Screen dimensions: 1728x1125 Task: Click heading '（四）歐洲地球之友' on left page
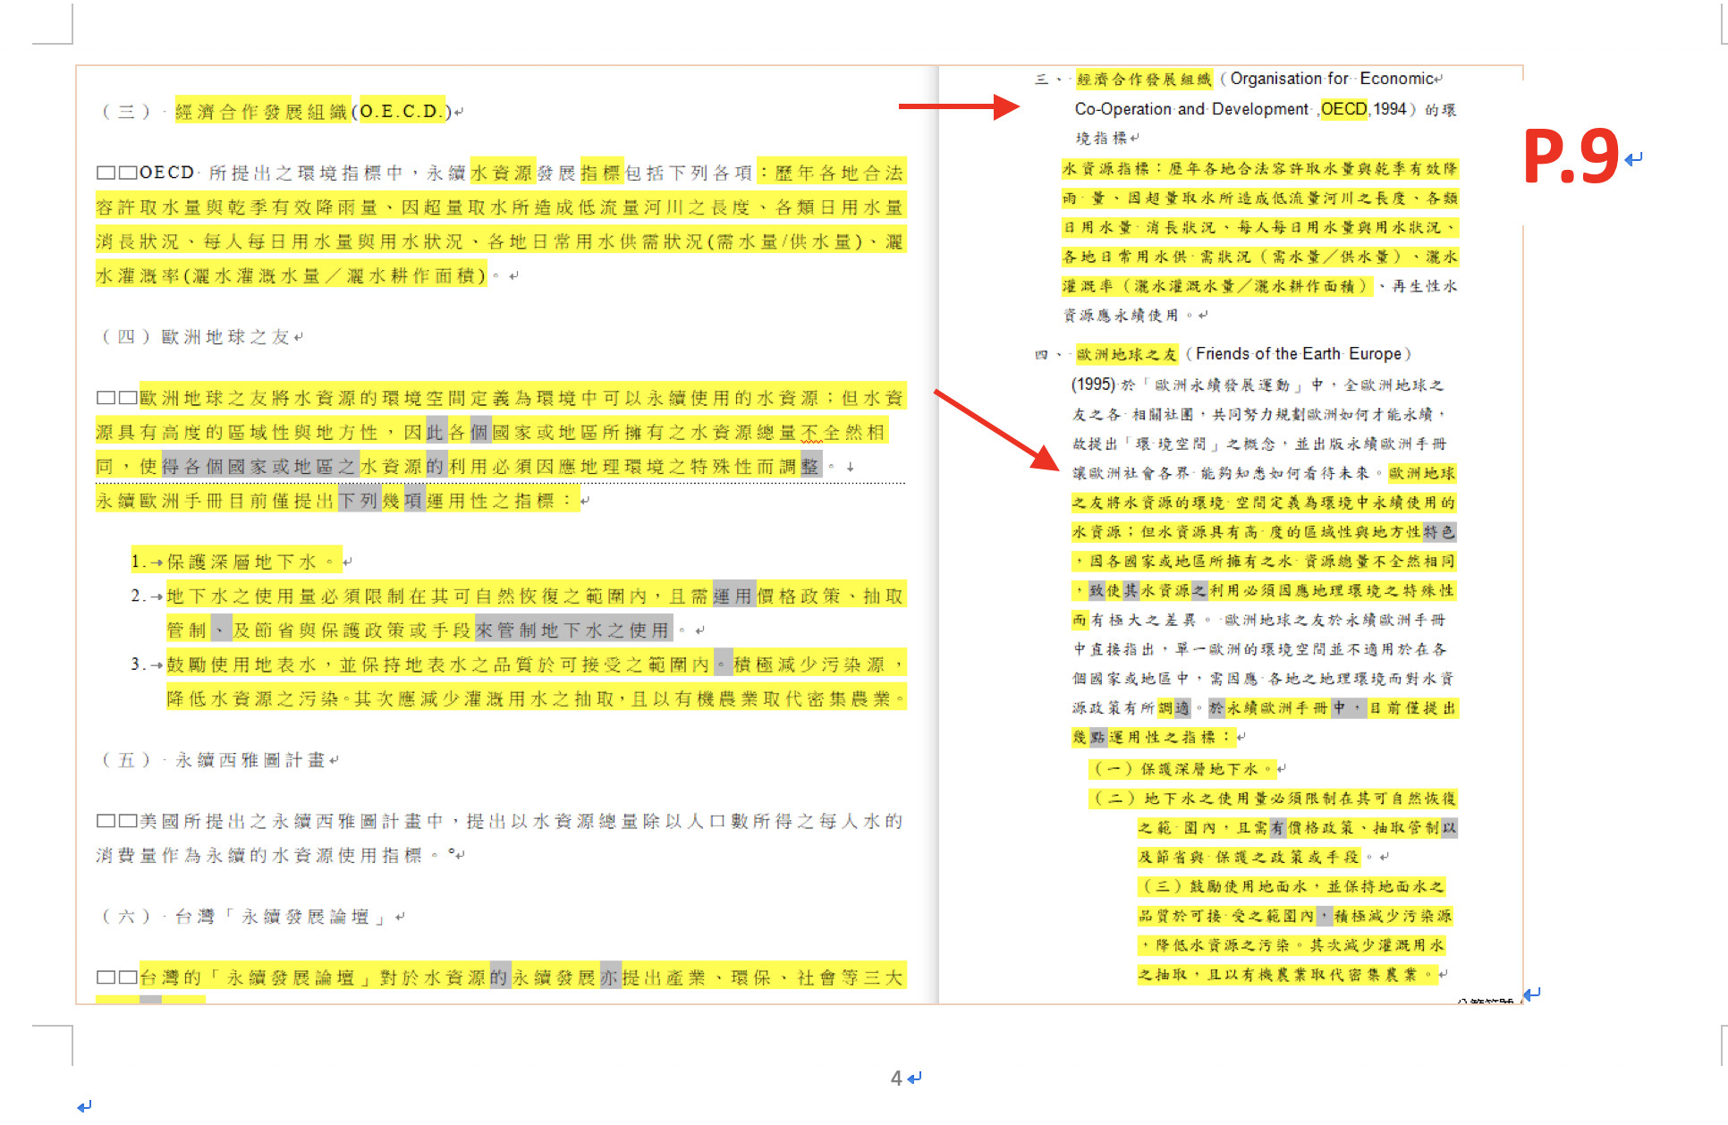200,337
